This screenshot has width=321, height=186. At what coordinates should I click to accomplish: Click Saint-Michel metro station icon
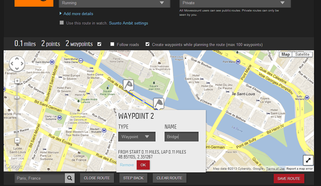coord(52,62)
